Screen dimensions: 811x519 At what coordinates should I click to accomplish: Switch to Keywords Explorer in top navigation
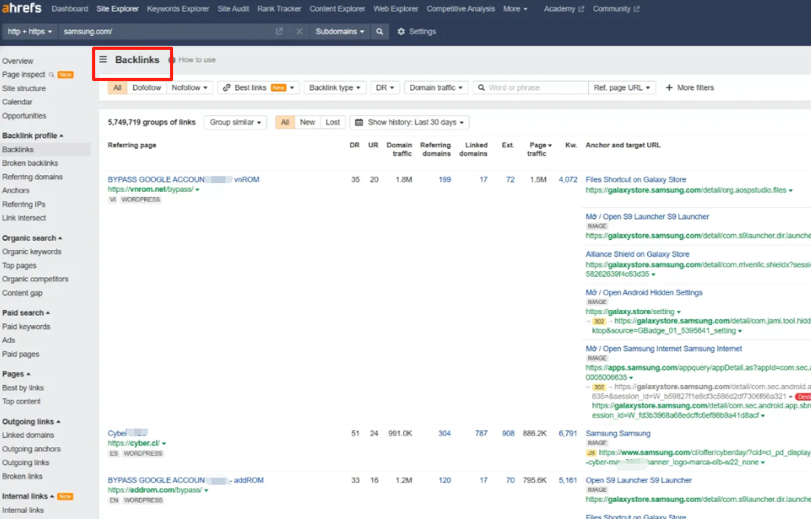click(x=177, y=9)
